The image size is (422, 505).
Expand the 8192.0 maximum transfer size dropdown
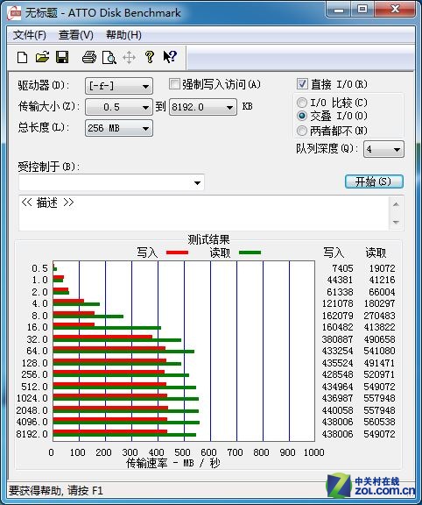(203, 107)
